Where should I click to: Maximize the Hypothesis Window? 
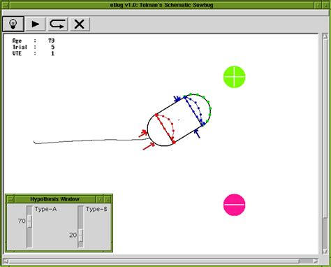(x=108, y=199)
